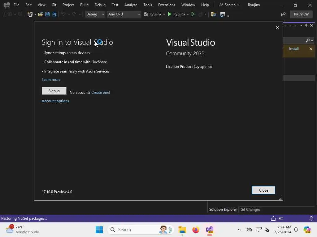Click the Install link in notification bar
The height and width of the screenshot is (237, 317).
[293, 49]
